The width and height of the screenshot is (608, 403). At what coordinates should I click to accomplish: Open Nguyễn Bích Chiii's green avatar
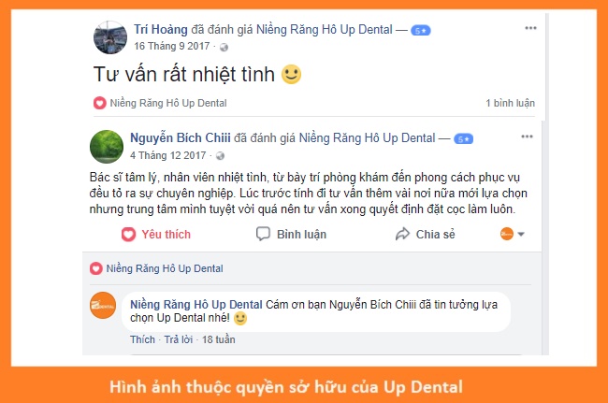(x=107, y=147)
